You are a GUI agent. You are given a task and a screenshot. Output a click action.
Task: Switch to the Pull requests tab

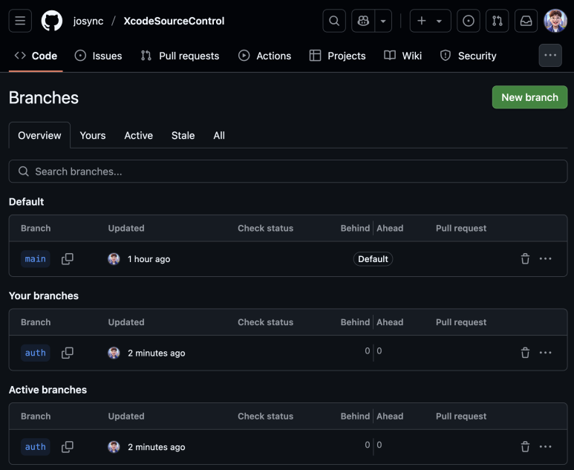(x=180, y=56)
